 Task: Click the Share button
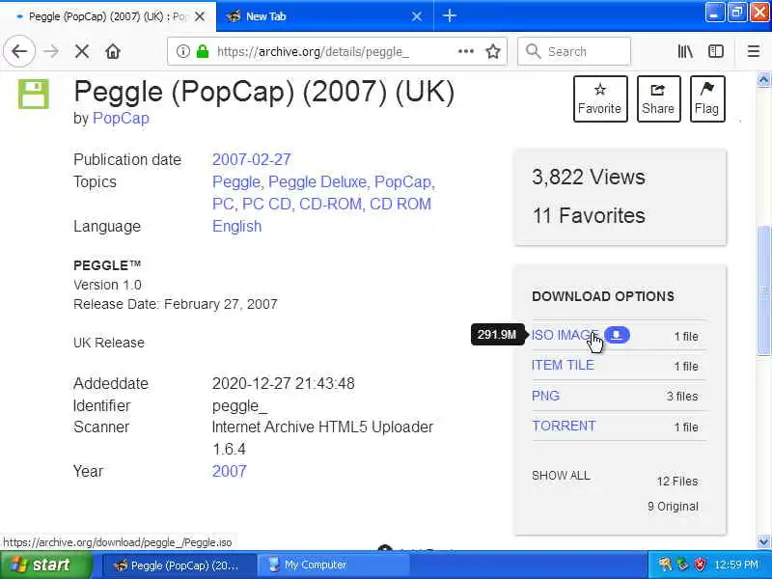658,99
